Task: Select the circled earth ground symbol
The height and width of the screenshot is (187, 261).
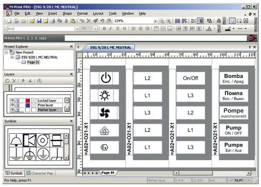Action: point(43,153)
